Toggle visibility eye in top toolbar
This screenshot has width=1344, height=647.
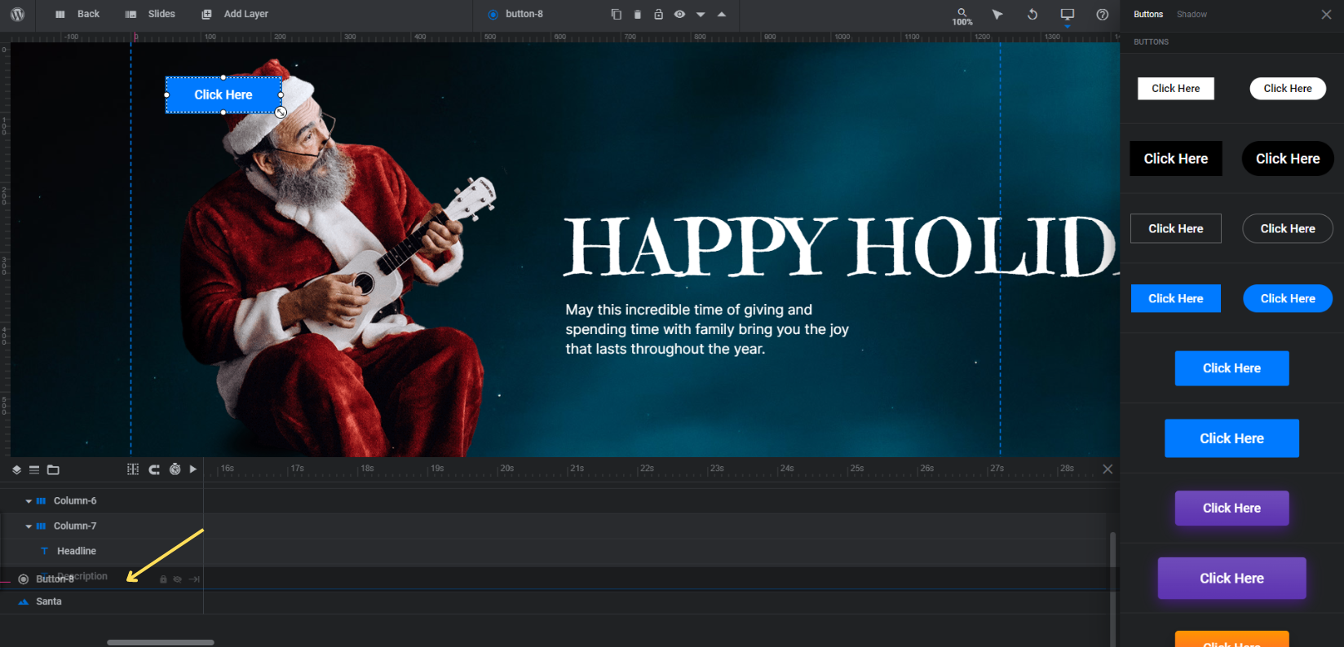pyautogui.click(x=679, y=15)
